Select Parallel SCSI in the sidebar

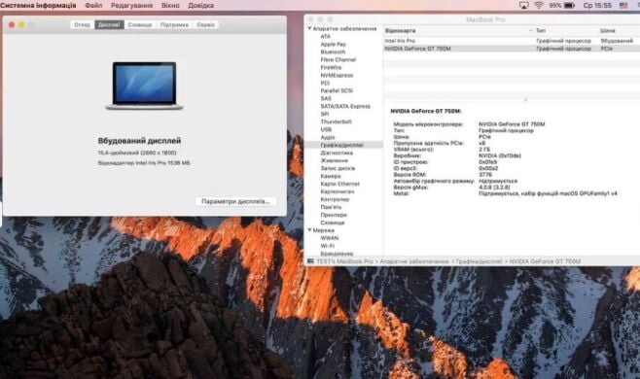337,90
